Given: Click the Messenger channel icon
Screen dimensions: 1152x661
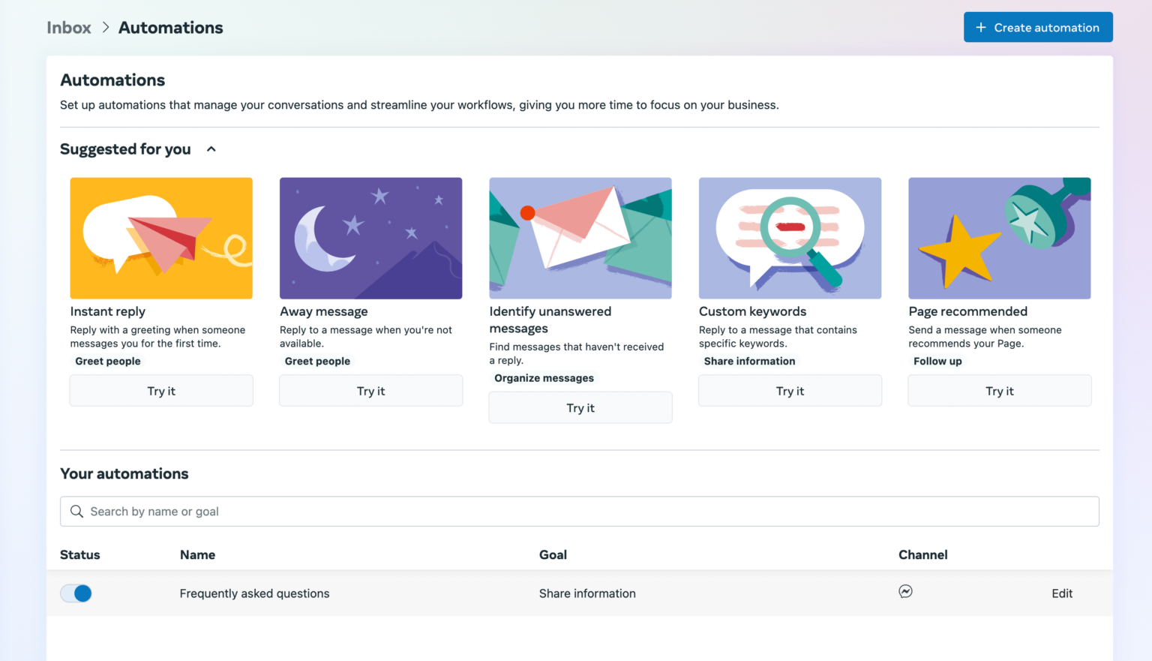Looking at the screenshot, I should (x=905, y=592).
